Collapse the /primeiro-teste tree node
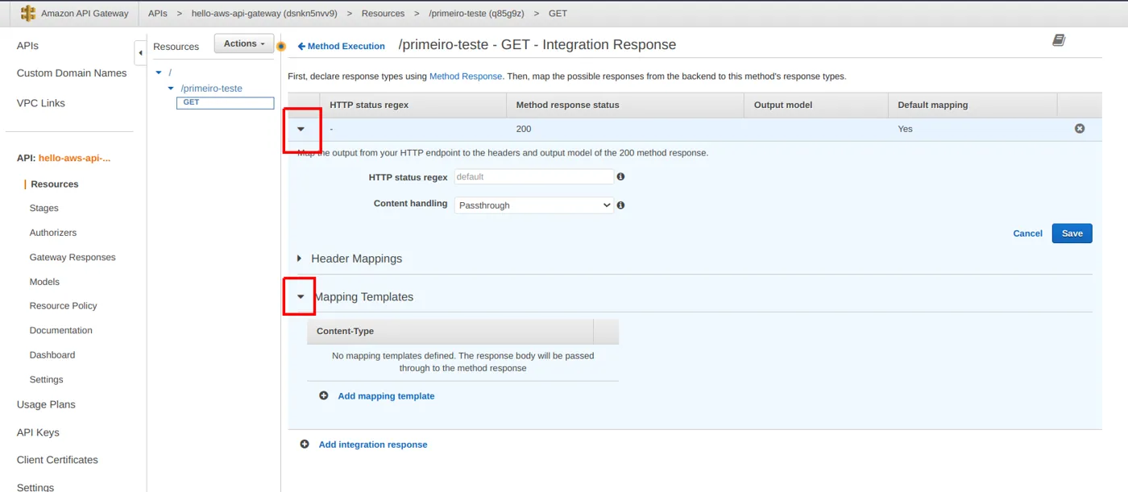 coord(171,89)
